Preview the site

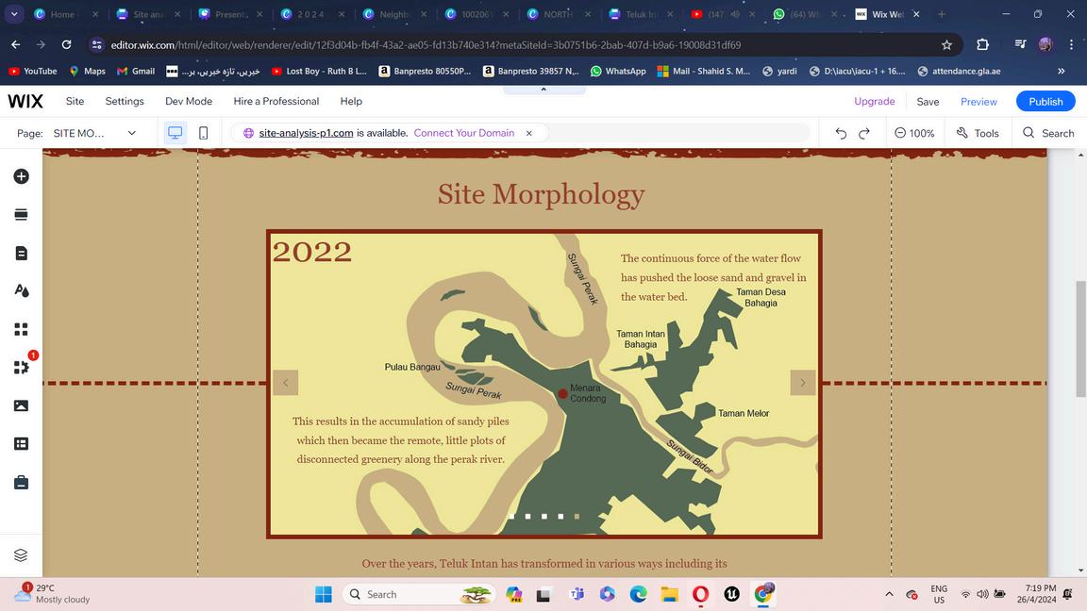pyautogui.click(x=978, y=101)
